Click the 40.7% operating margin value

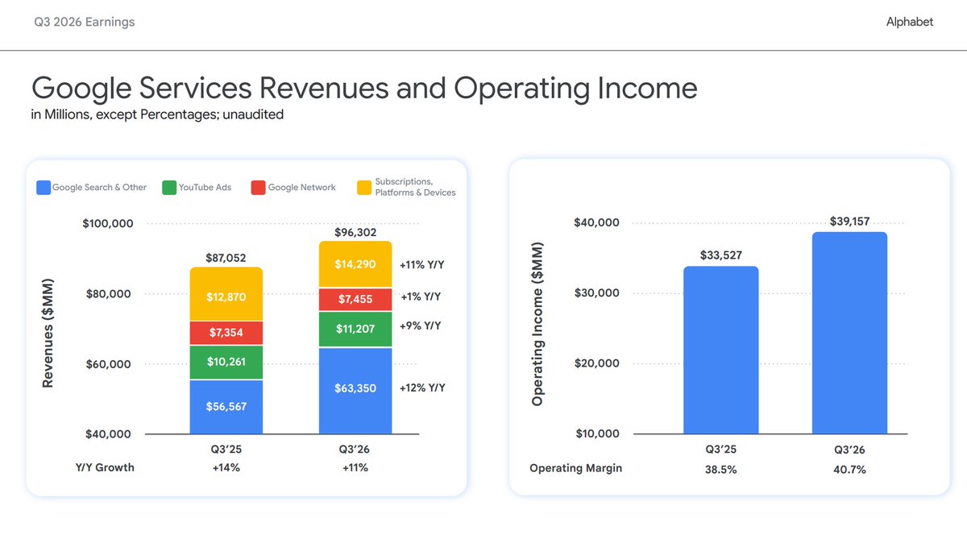click(849, 469)
